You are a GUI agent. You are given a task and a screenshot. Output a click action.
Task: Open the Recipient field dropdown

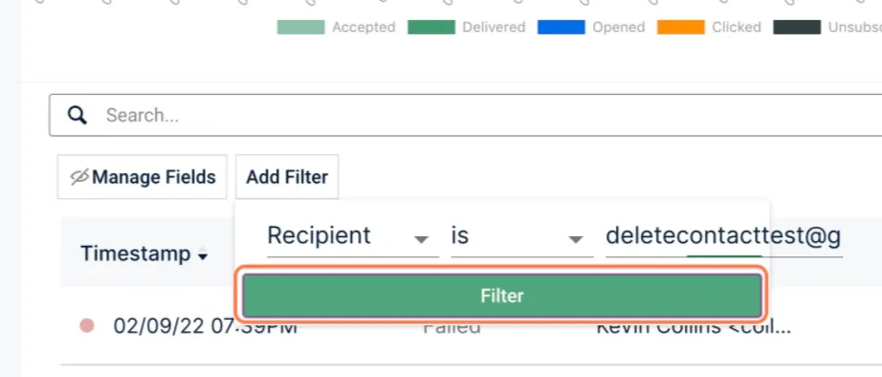[x=353, y=235]
